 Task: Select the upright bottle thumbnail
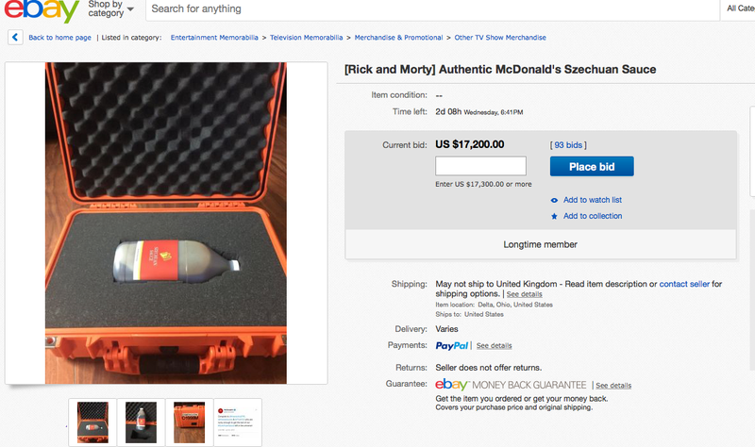tap(141, 422)
